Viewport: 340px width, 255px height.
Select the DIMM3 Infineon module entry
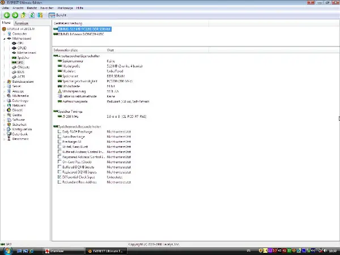coord(82,33)
